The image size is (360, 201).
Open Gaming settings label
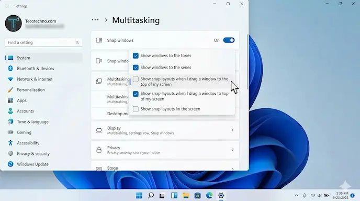[24, 132]
